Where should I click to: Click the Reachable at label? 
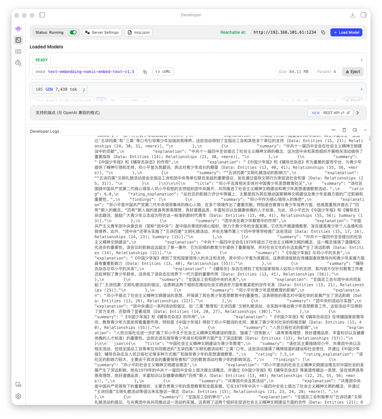click(x=233, y=32)
